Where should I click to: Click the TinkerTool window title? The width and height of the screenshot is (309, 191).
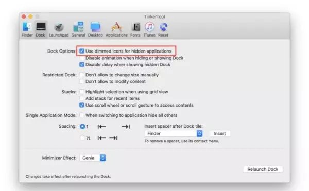(154, 16)
